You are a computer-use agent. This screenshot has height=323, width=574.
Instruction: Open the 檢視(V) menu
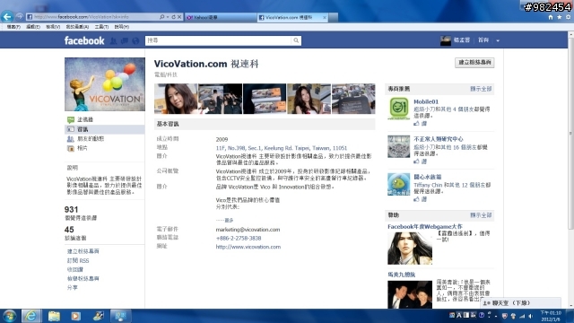[x=53, y=27]
